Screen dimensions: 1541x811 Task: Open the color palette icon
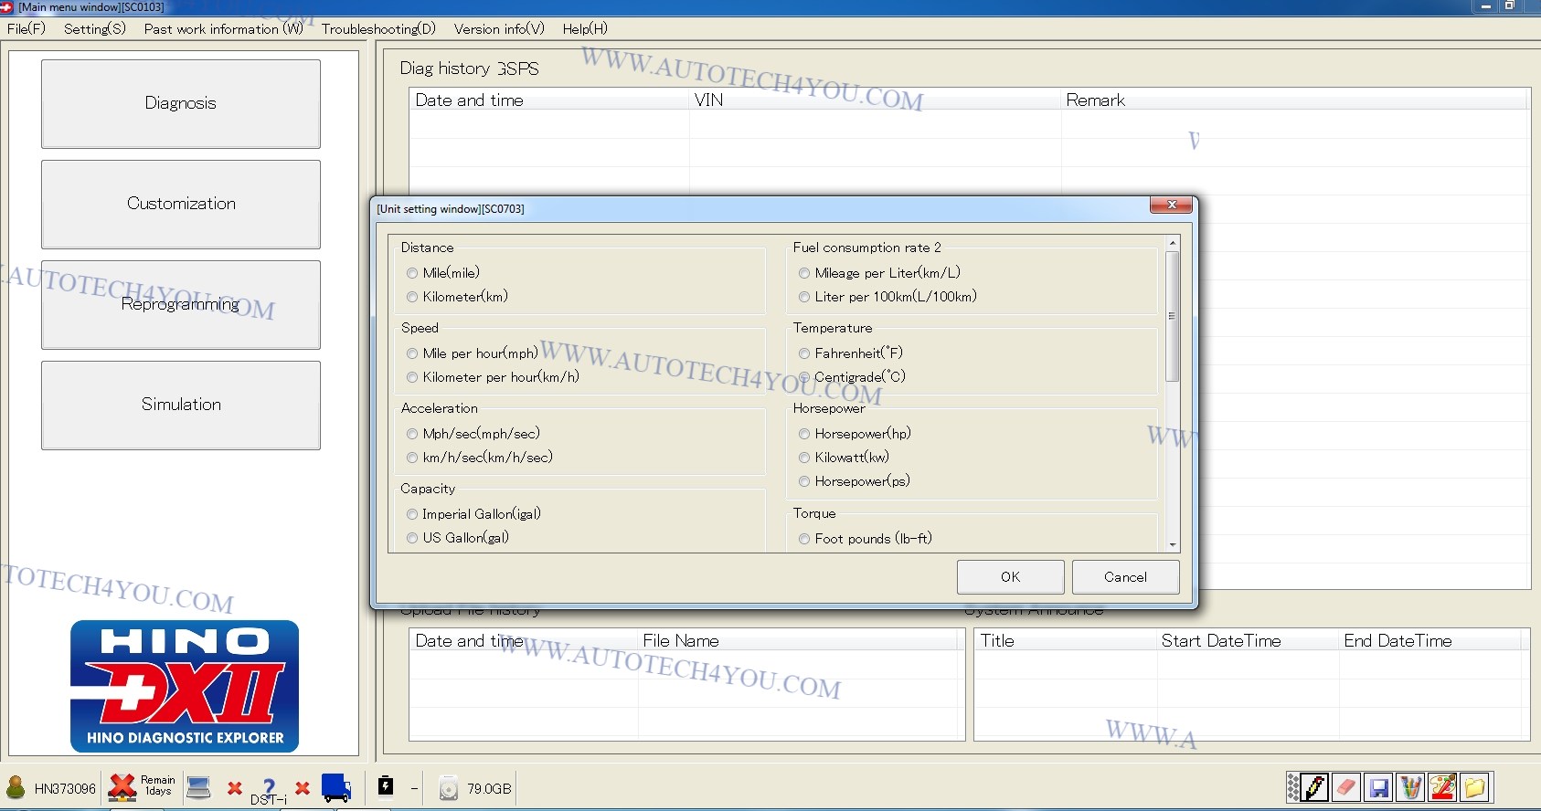[1443, 787]
